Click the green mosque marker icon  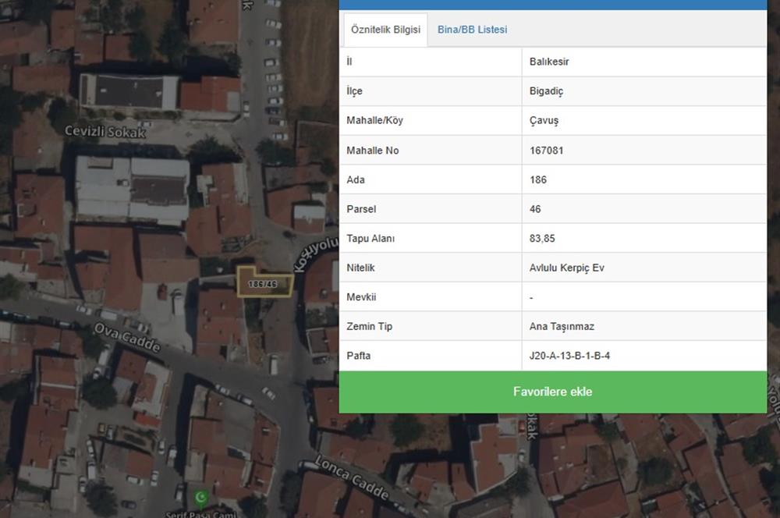point(200,497)
